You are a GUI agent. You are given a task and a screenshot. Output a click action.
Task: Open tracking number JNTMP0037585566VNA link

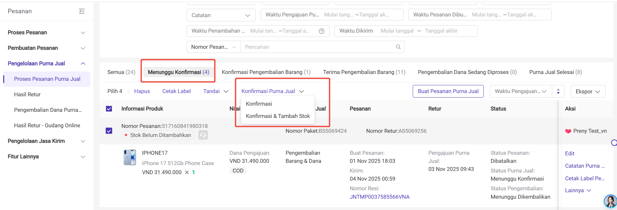[379, 197]
